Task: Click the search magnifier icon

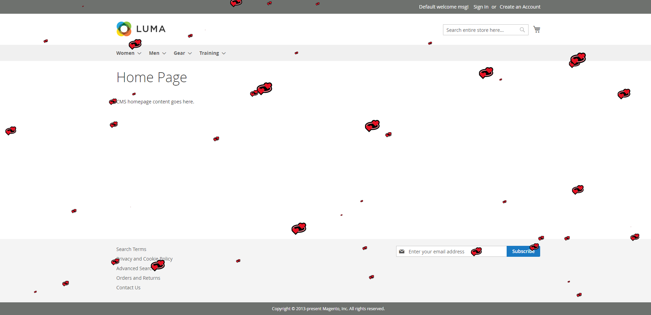Action: pyautogui.click(x=522, y=30)
